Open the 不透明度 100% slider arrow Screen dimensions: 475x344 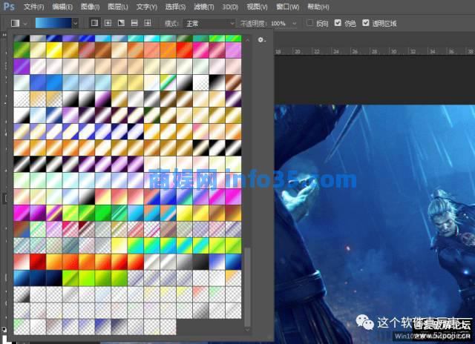(x=294, y=23)
